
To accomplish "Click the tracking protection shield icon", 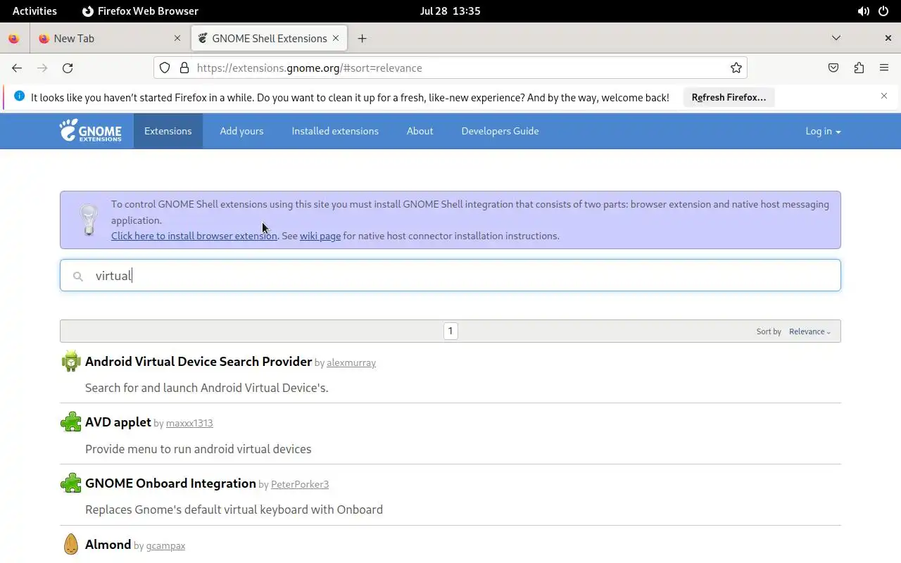I will [x=165, y=68].
